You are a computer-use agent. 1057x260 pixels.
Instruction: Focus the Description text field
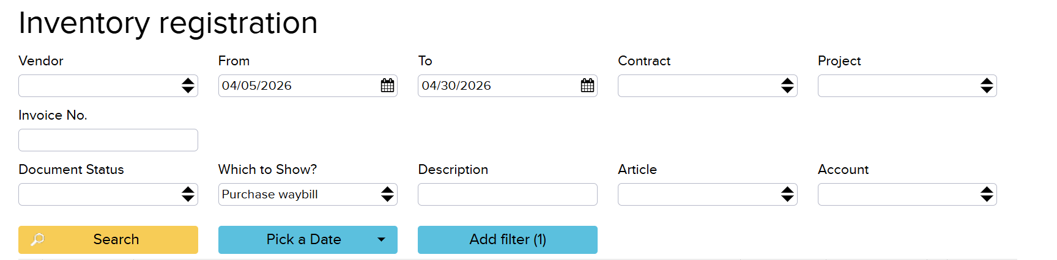507,194
